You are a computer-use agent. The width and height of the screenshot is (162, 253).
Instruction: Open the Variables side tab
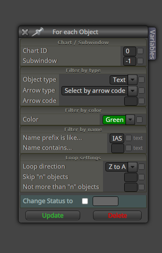(152, 44)
